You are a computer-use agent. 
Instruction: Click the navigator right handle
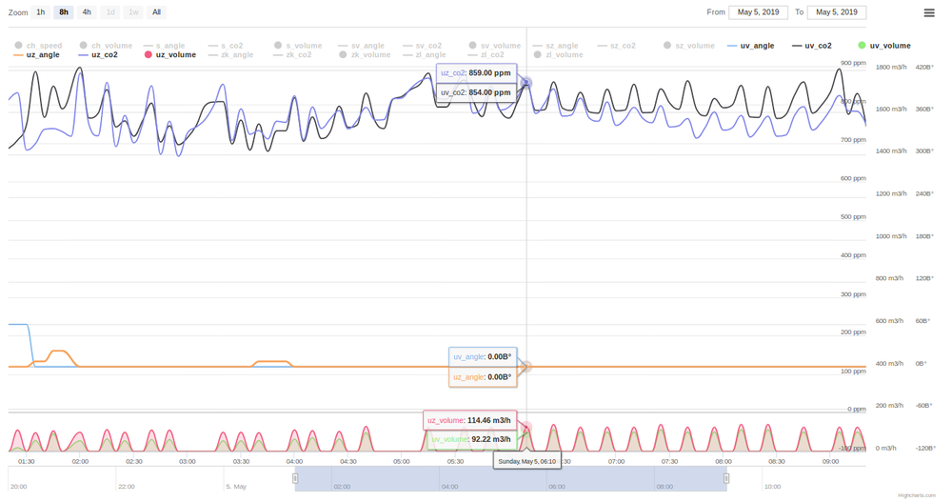[x=726, y=478]
